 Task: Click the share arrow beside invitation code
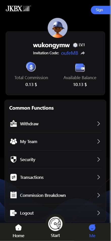pos(83,53)
